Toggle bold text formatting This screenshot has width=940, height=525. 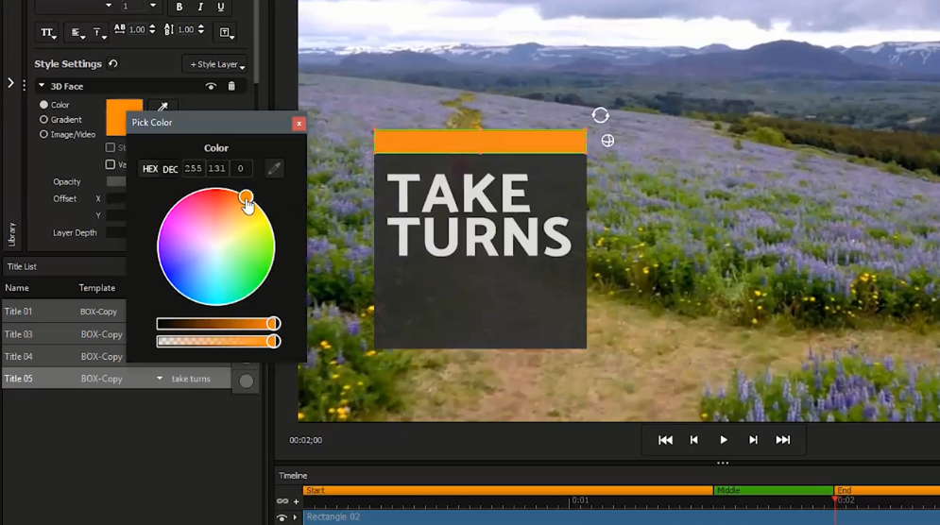(x=179, y=7)
